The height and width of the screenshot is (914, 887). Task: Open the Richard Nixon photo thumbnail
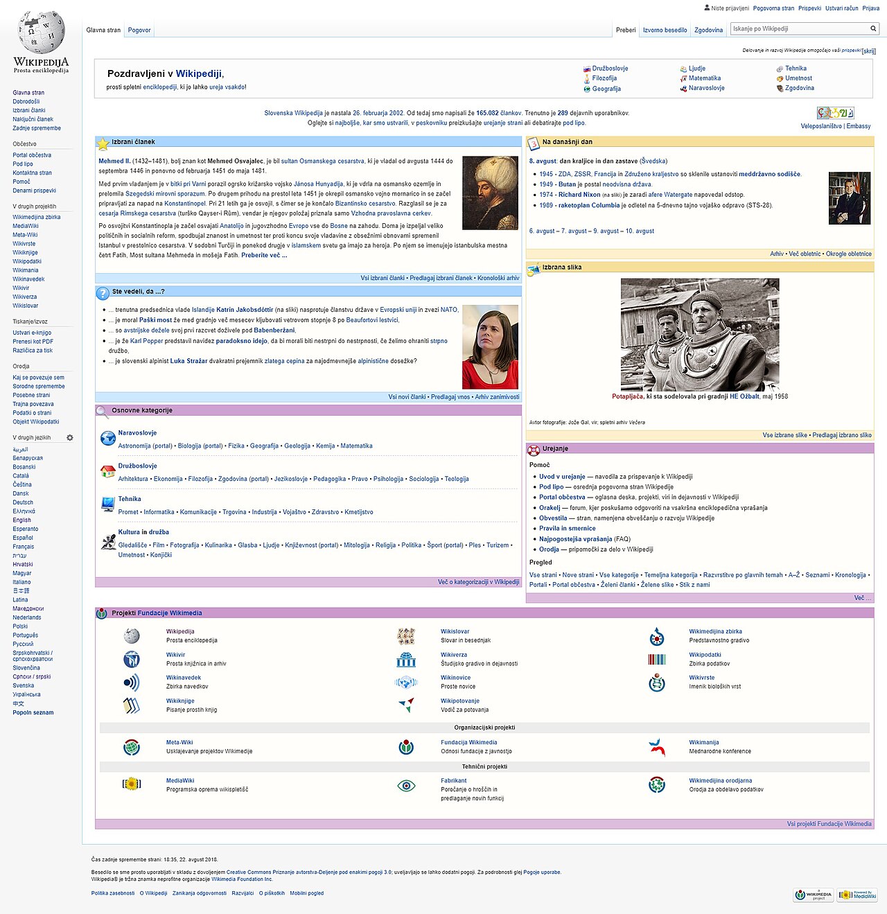[850, 198]
